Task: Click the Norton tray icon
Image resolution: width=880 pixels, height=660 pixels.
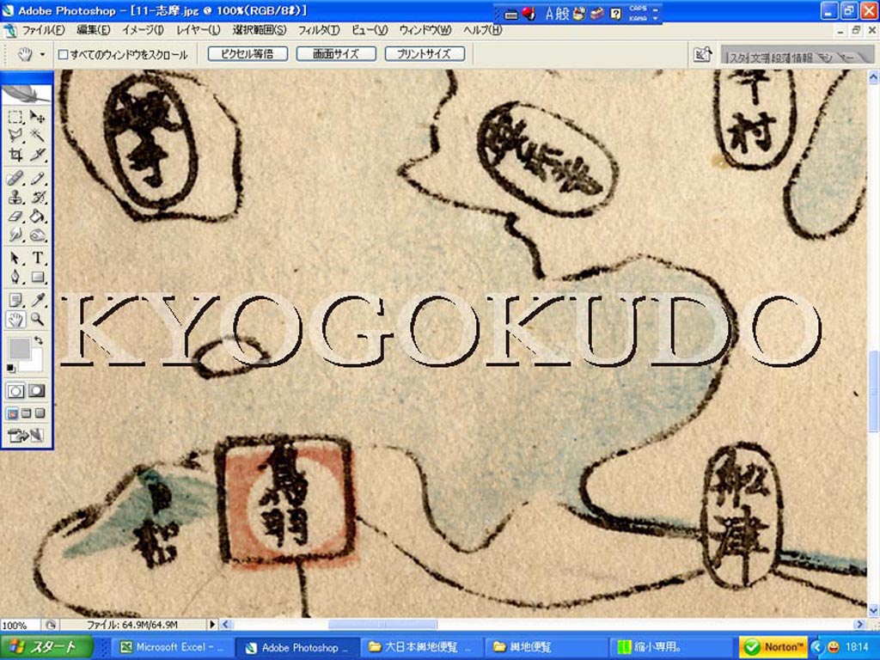Action: (x=773, y=647)
